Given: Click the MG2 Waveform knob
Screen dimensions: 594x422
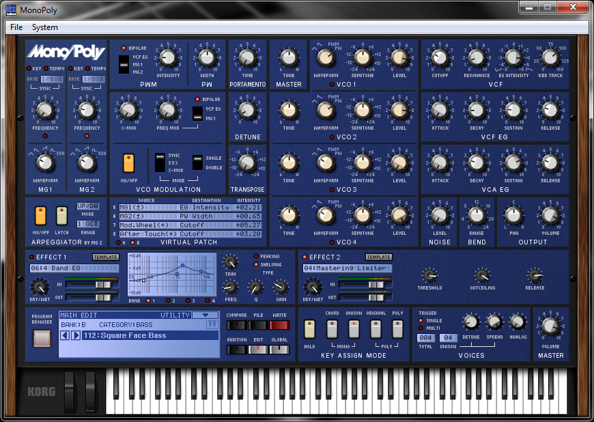Looking at the screenshot, I should click(x=87, y=163).
